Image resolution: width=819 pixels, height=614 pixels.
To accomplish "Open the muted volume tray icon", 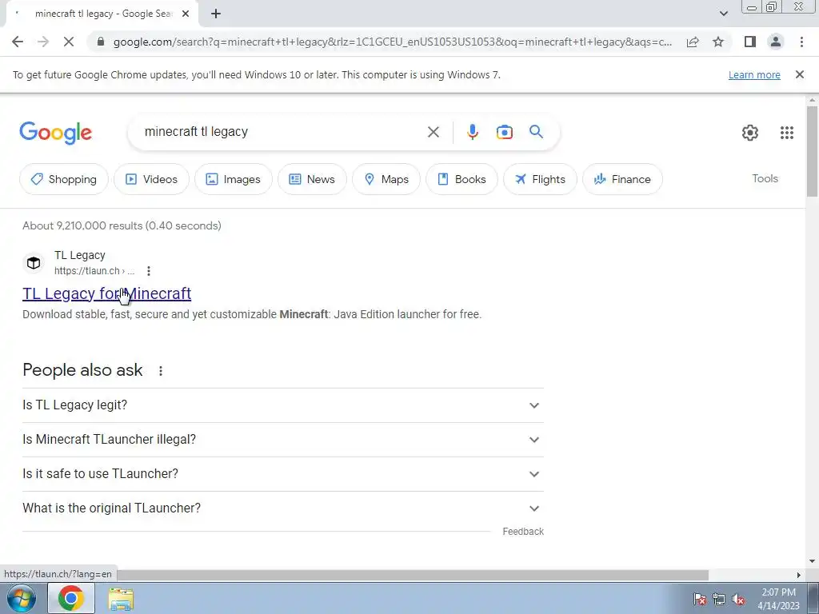I will pos(738,599).
